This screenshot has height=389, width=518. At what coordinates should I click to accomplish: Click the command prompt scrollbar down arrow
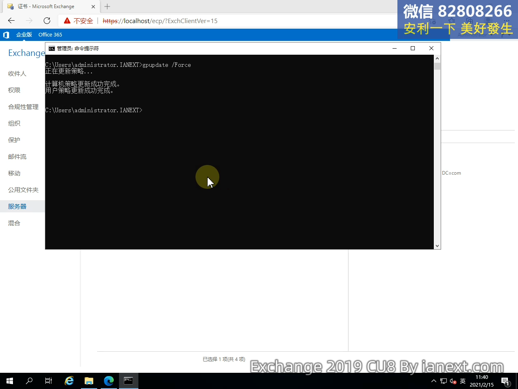[x=437, y=246]
